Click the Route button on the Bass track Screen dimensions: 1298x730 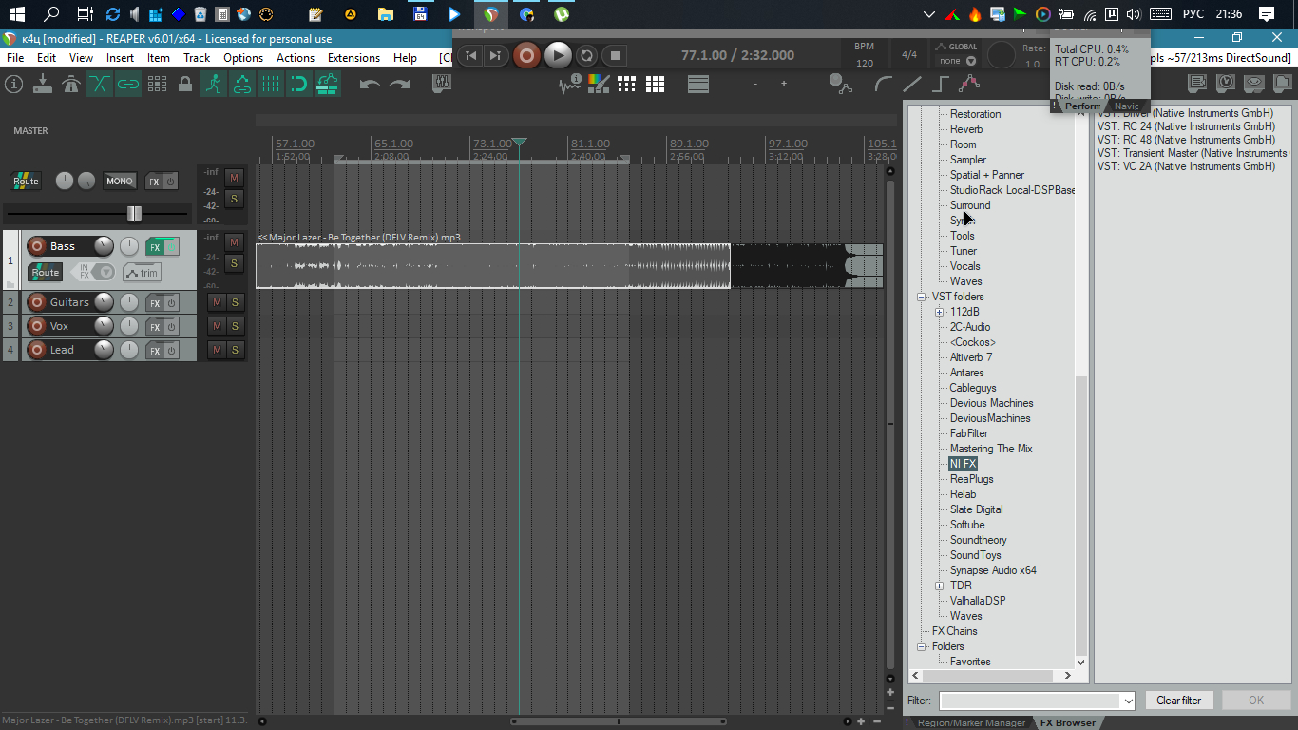pyautogui.click(x=45, y=273)
